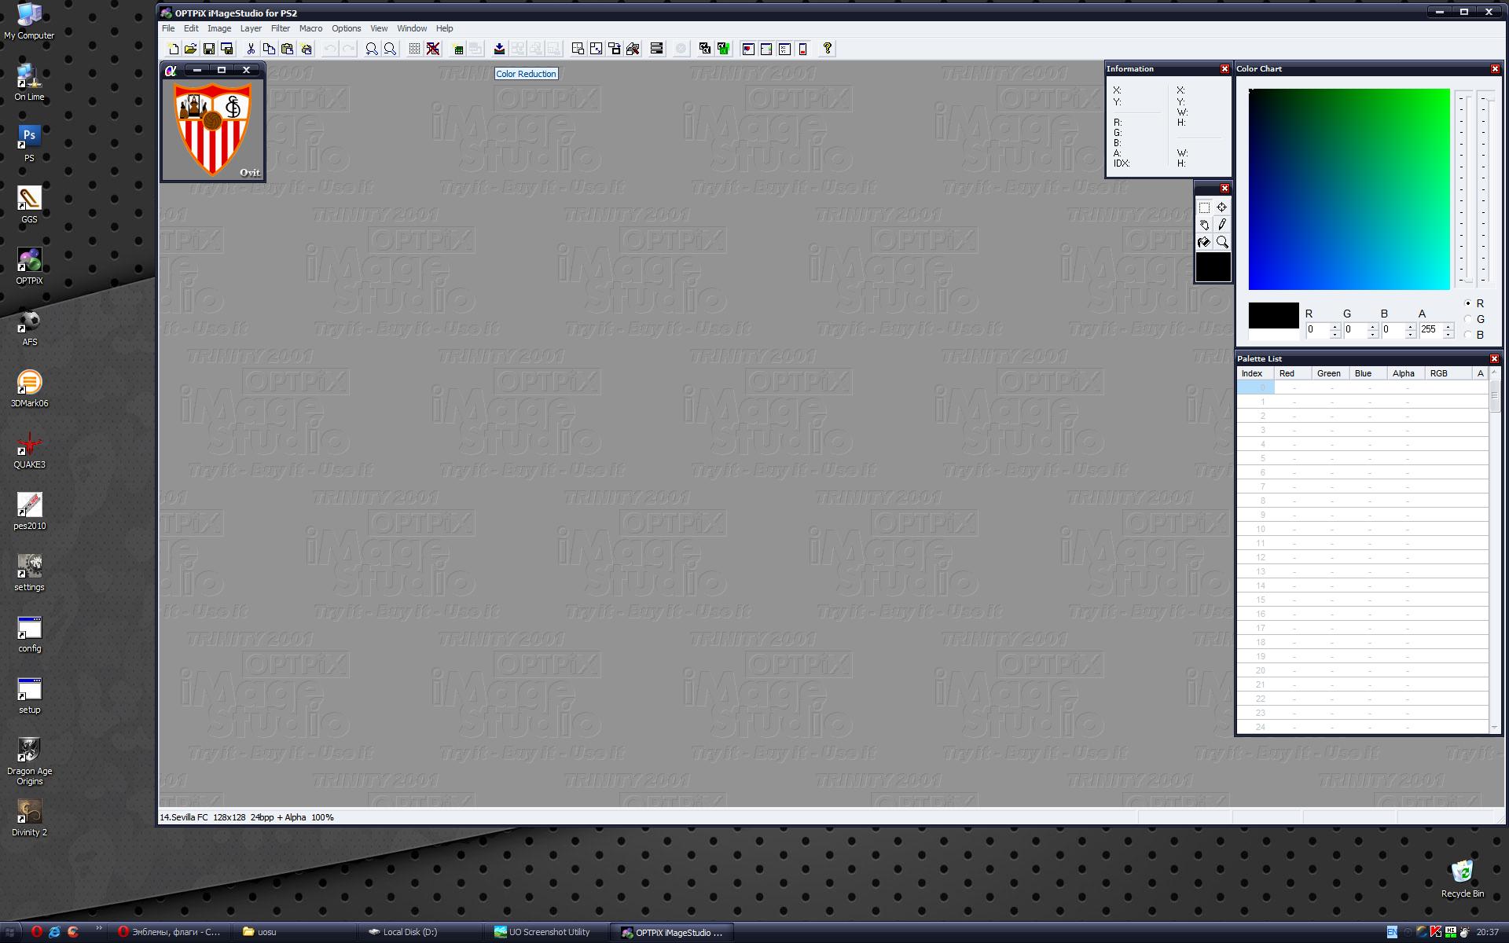Click the Blue column header in Palette List
The height and width of the screenshot is (943, 1509).
[x=1368, y=373]
